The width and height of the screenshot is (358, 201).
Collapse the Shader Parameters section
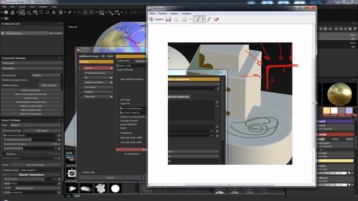(4, 175)
